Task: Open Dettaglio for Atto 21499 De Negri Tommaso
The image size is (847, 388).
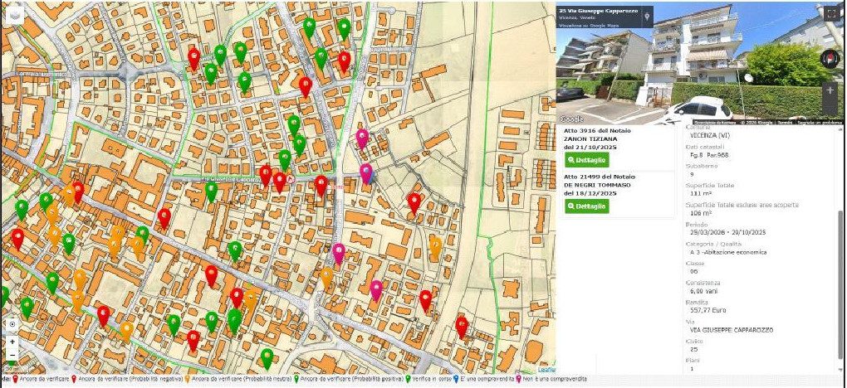Action: (586, 206)
